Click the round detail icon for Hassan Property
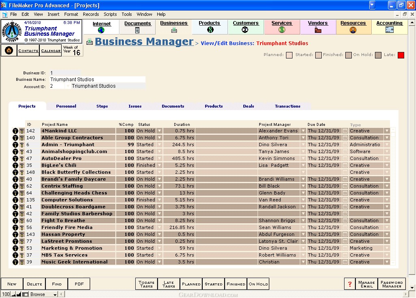The image size is (416, 298). [x=15, y=234]
